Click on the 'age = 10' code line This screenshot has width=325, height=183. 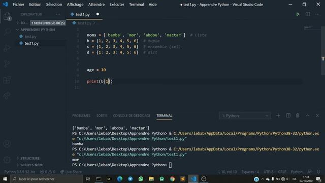pos(96,70)
